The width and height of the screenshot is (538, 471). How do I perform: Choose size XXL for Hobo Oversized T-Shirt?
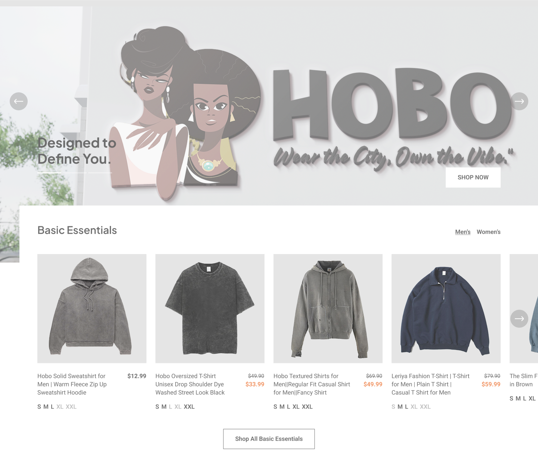(189, 407)
